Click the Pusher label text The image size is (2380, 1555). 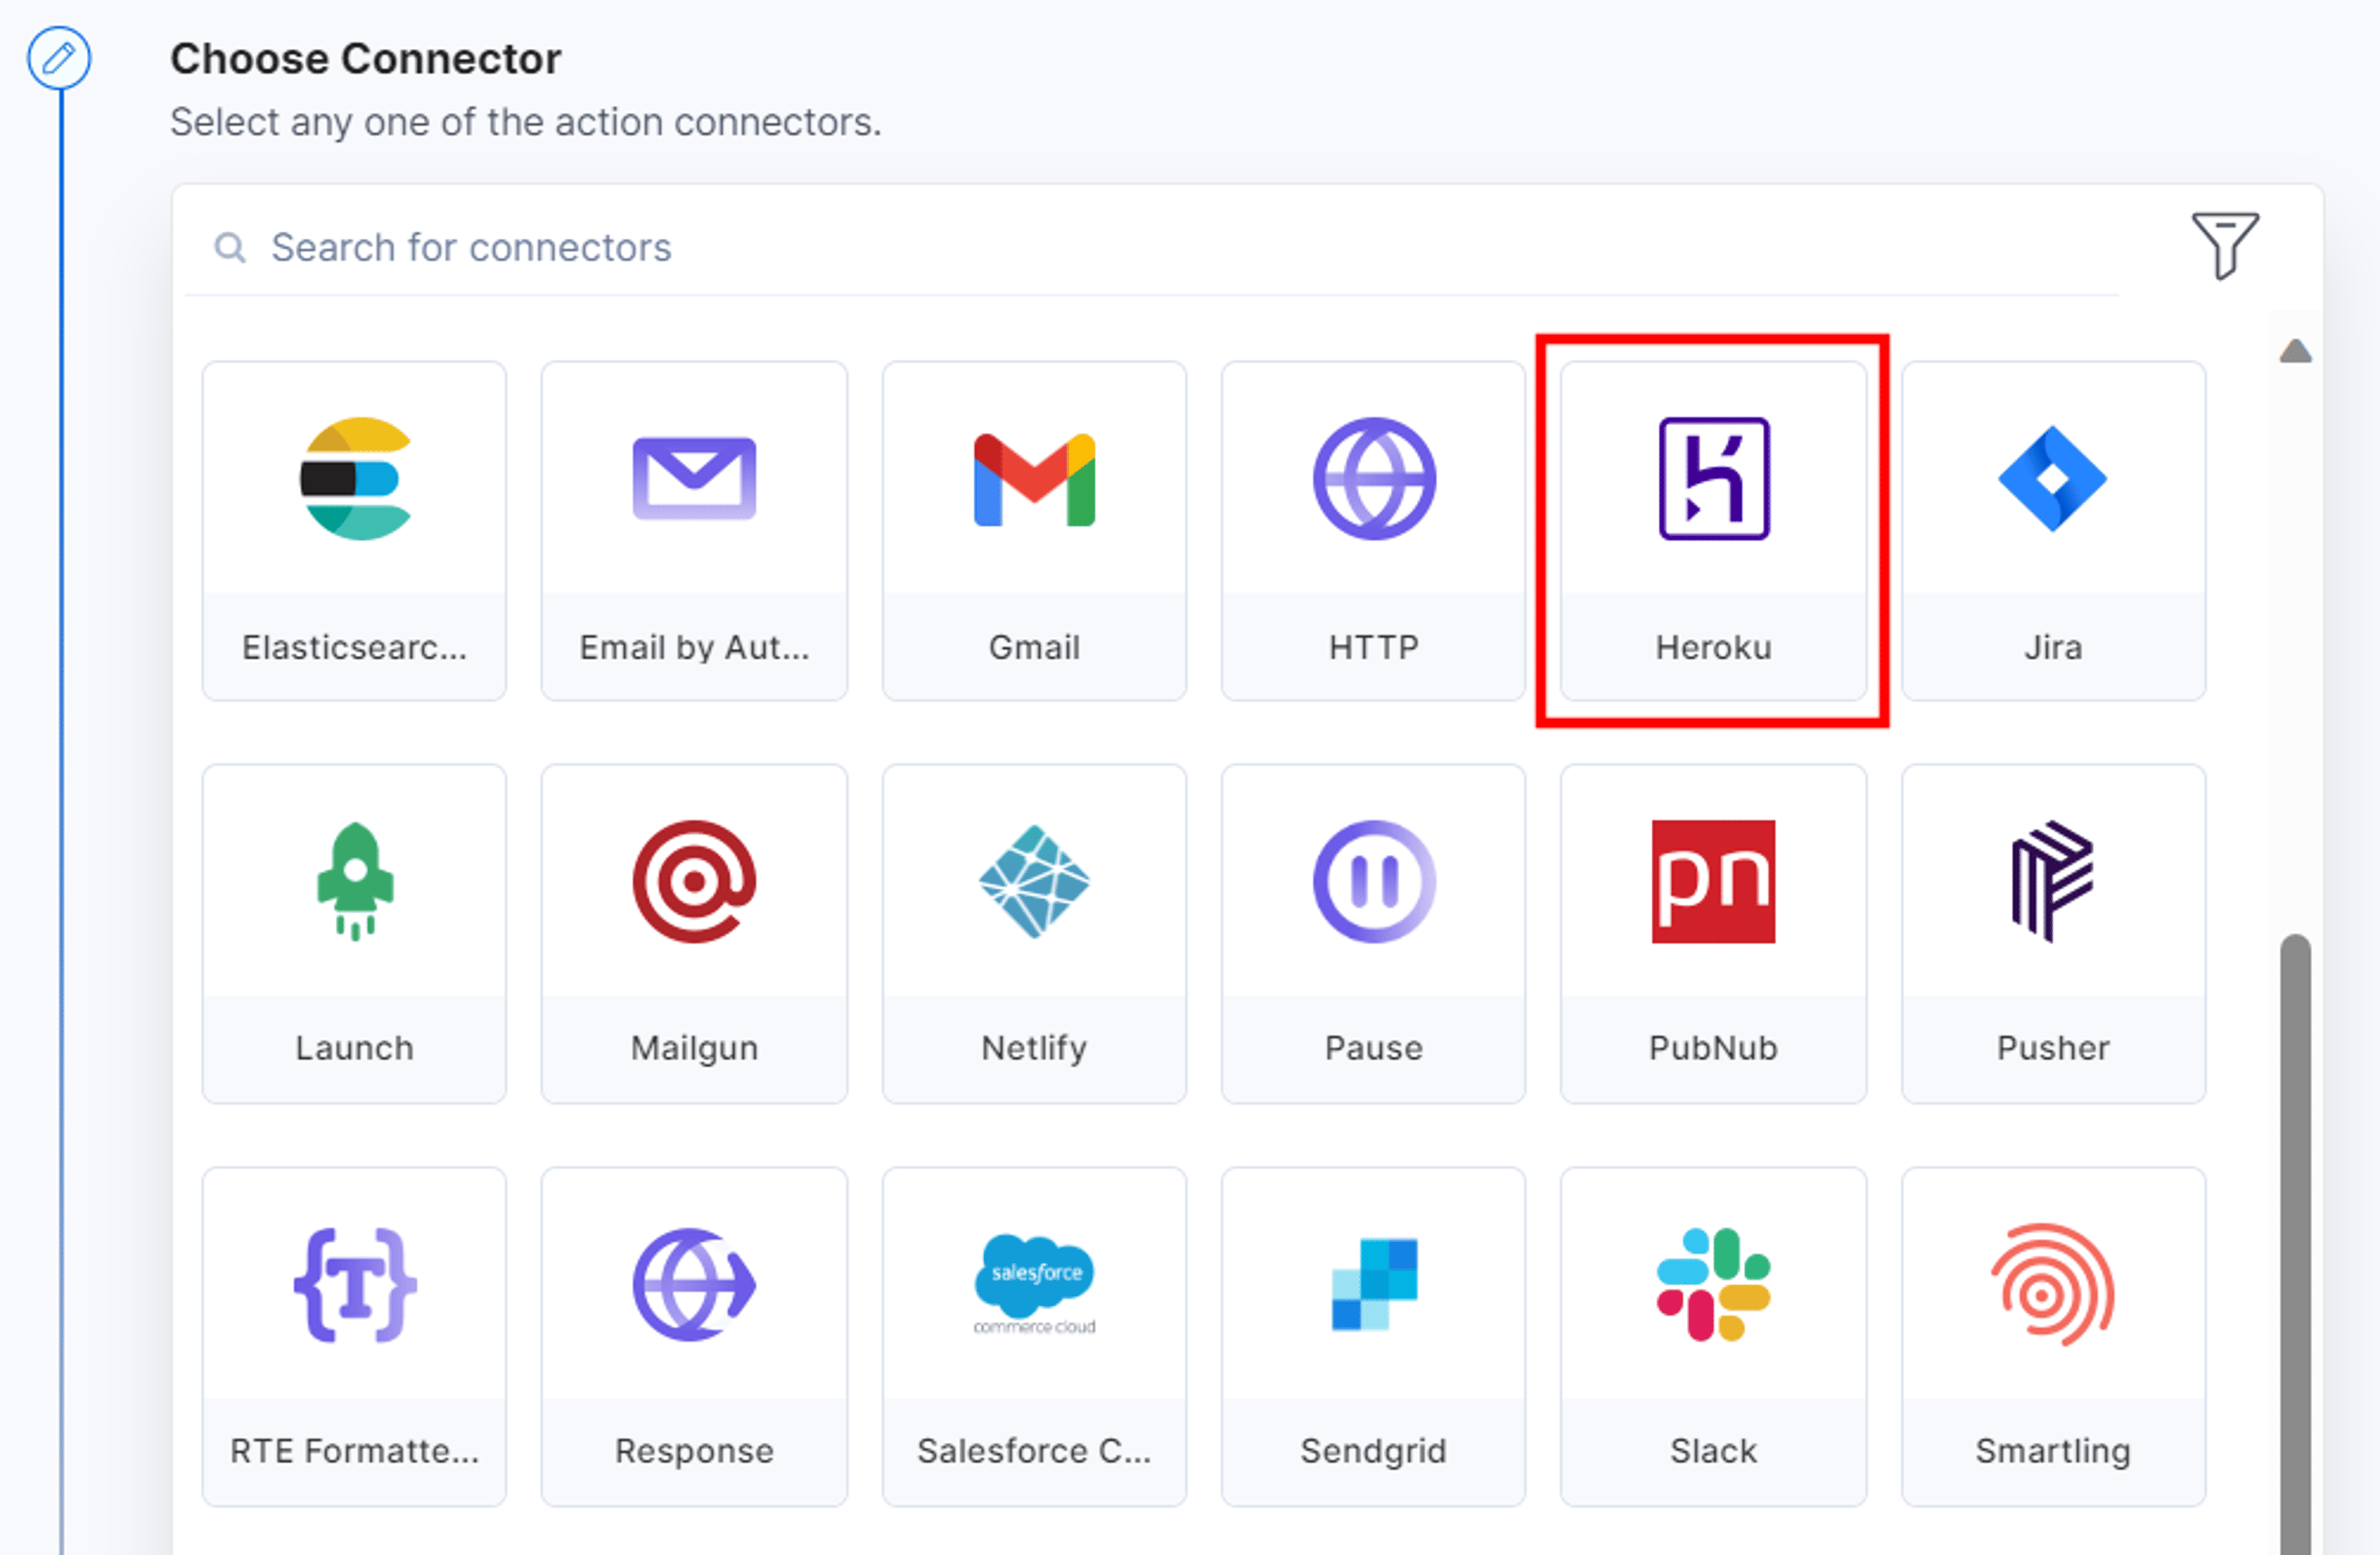coord(2052,1048)
